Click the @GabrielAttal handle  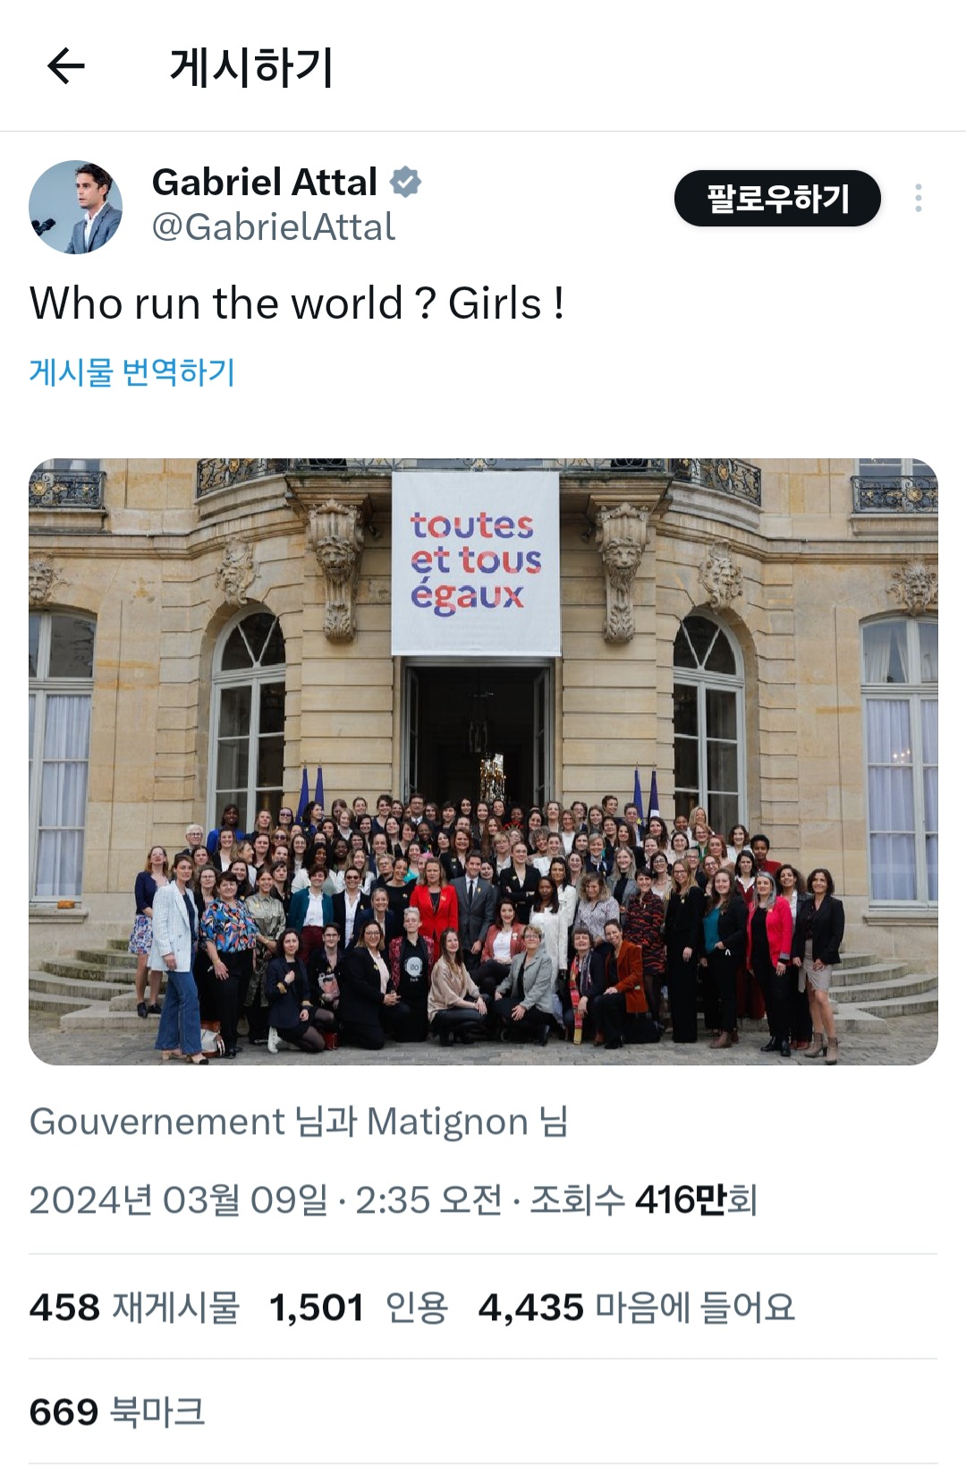(x=274, y=227)
